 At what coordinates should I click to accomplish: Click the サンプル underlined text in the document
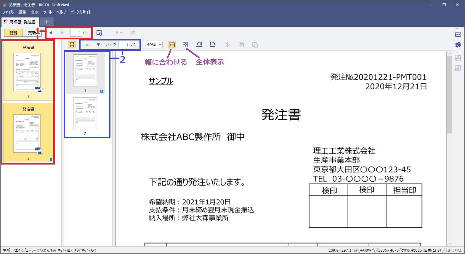coord(161,81)
